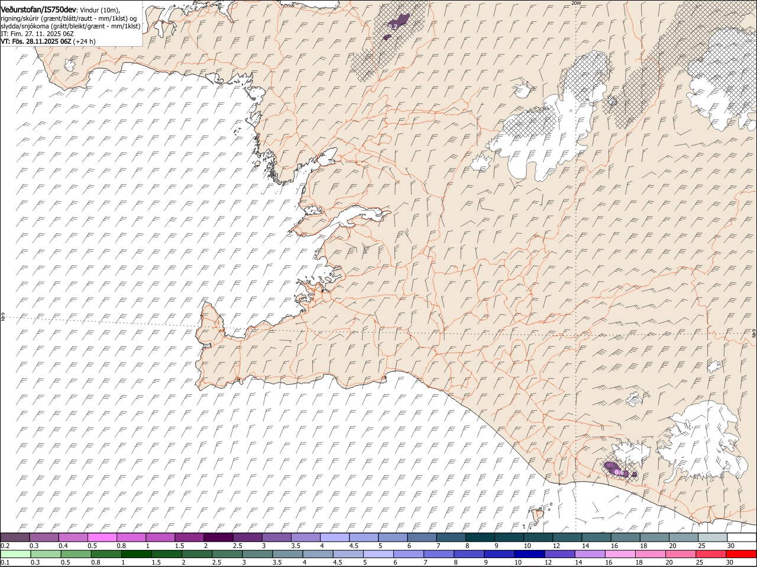Select the light blue lower swatch starting at 5
The width and height of the screenshot is (757, 567).
378,555
